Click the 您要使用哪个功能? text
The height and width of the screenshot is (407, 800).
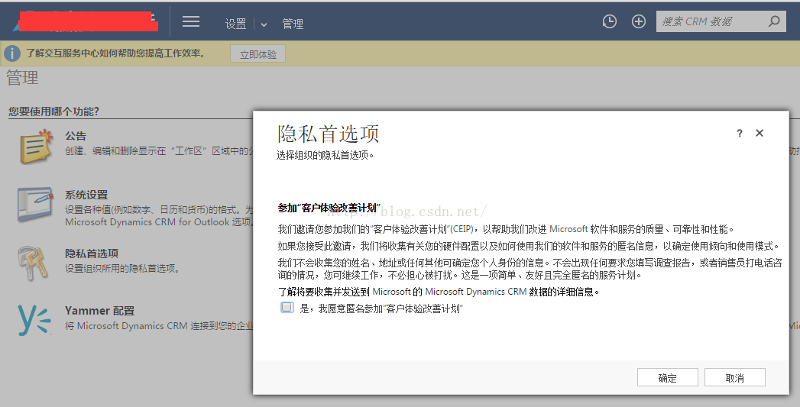(x=53, y=111)
